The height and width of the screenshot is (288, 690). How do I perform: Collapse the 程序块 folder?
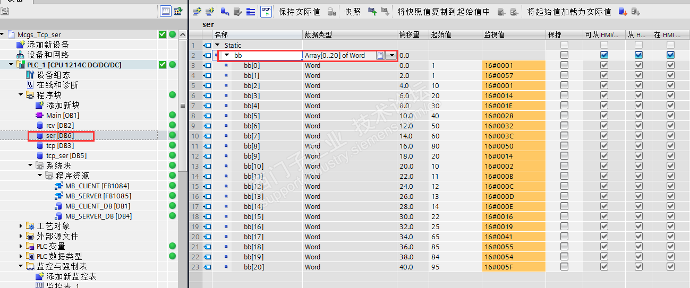pos(21,95)
